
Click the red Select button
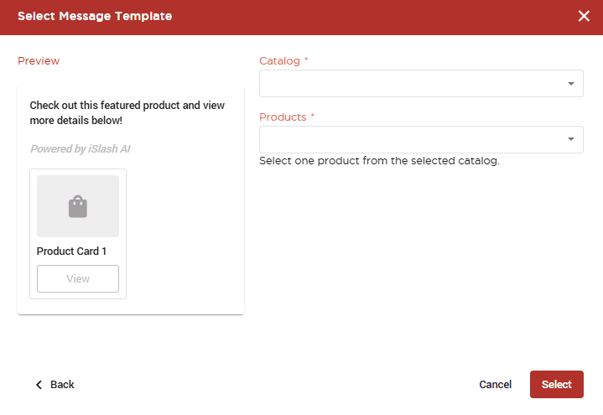point(557,384)
